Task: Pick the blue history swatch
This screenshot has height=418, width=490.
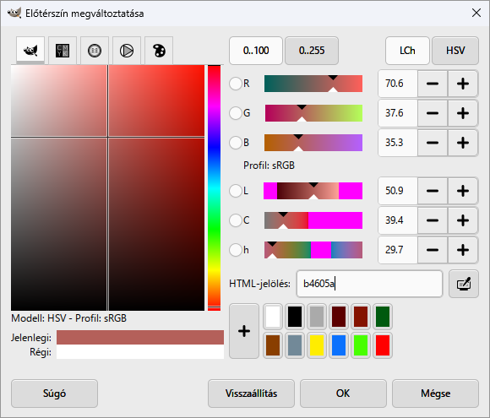Action: click(x=339, y=345)
